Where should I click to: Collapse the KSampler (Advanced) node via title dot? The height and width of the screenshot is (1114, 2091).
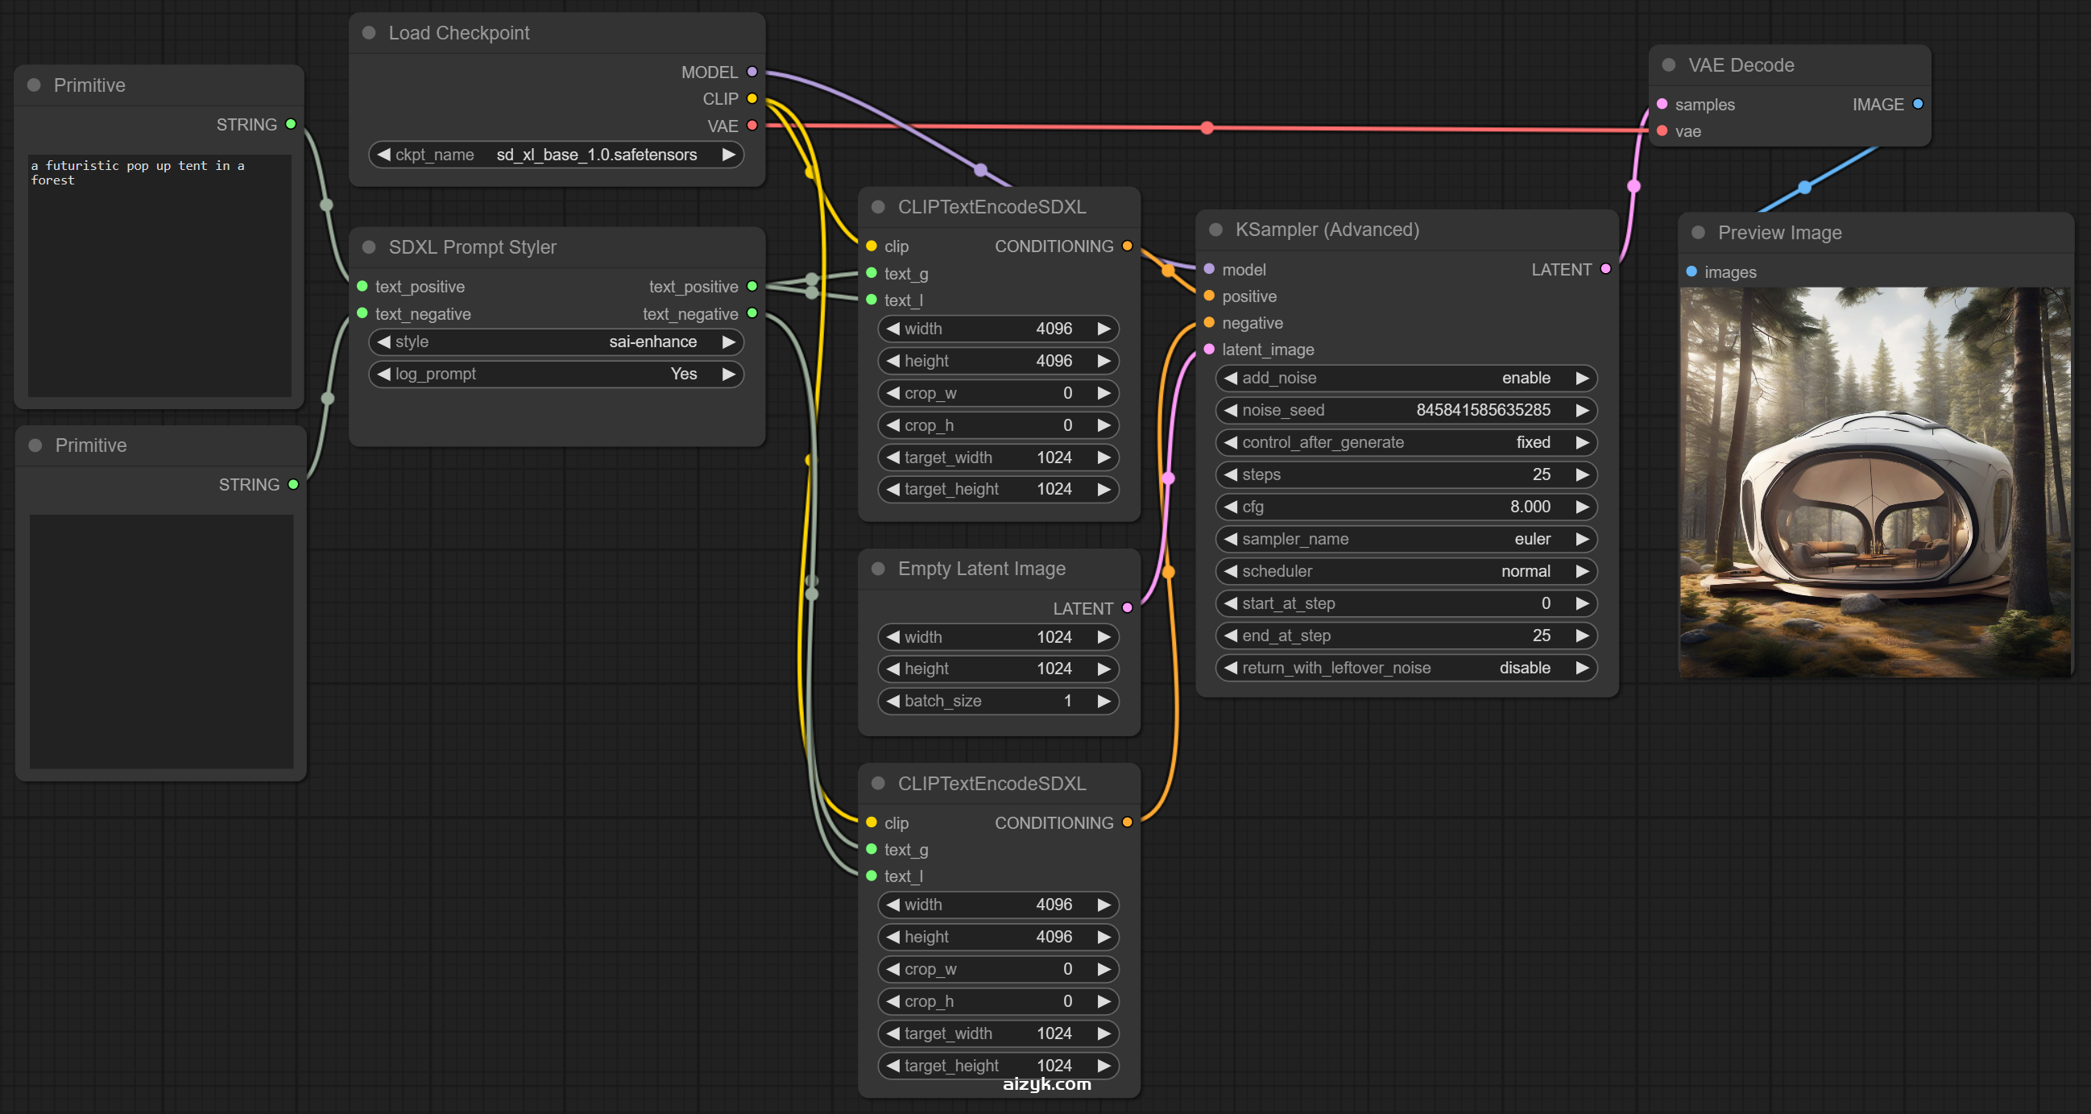pyautogui.click(x=1216, y=230)
